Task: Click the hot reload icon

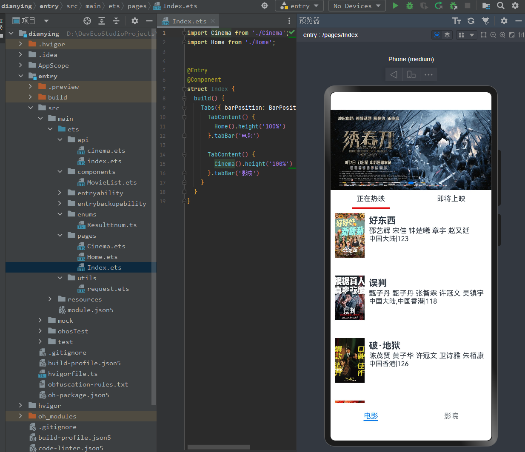Action: 439,6
